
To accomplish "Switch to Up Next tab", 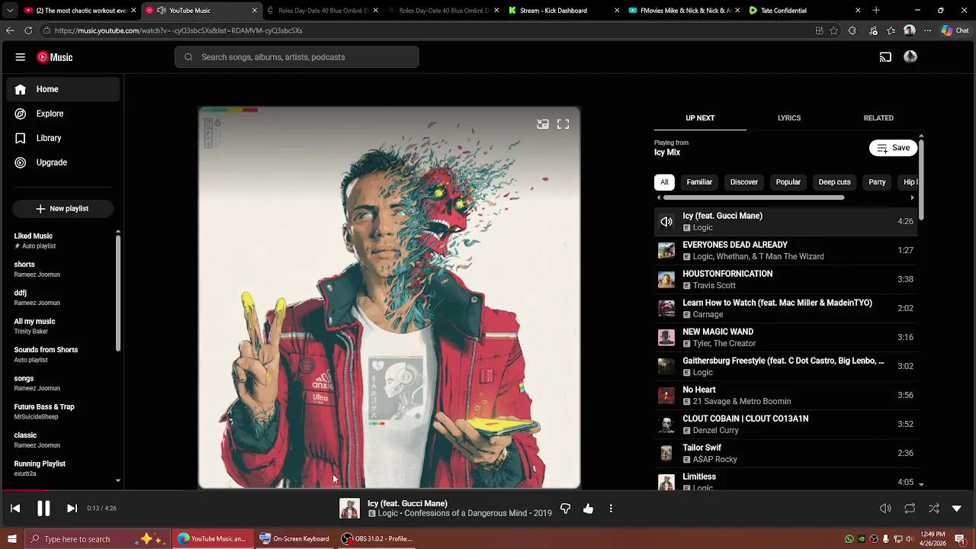I will click(700, 118).
